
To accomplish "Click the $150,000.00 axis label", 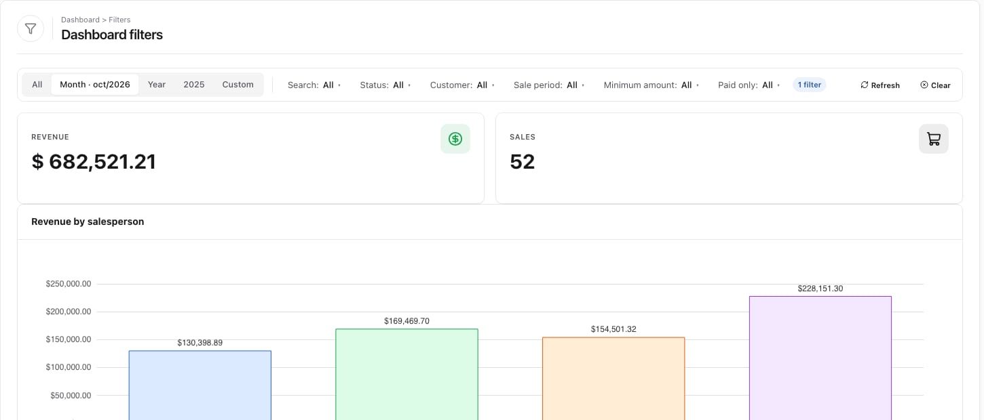I will tap(69, 339).
